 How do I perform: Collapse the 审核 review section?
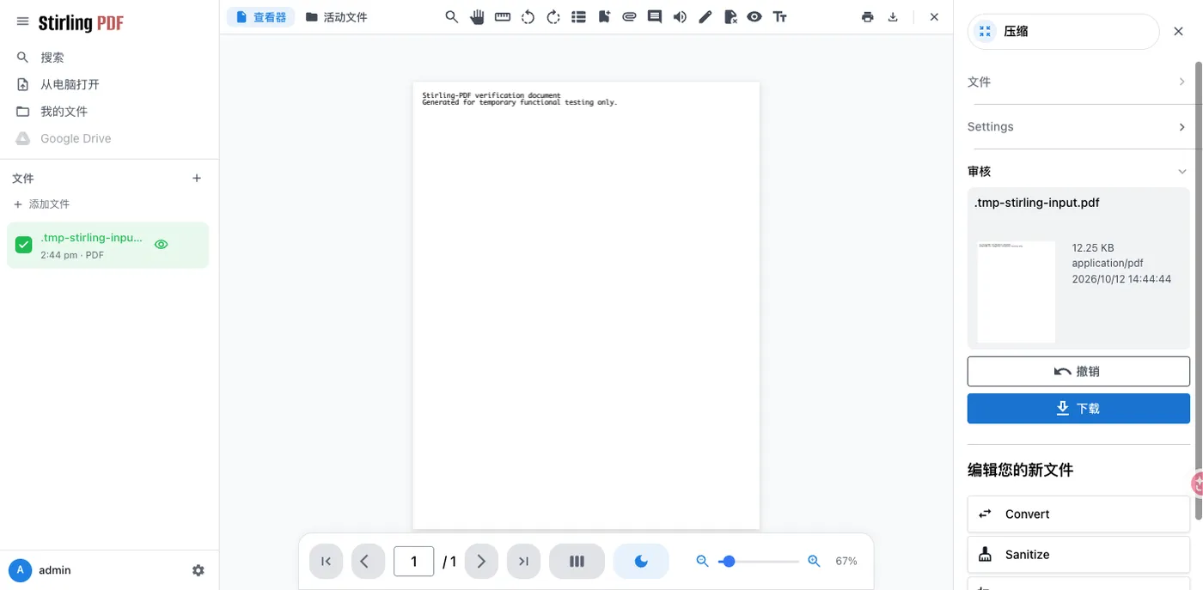coord(1078,171)
